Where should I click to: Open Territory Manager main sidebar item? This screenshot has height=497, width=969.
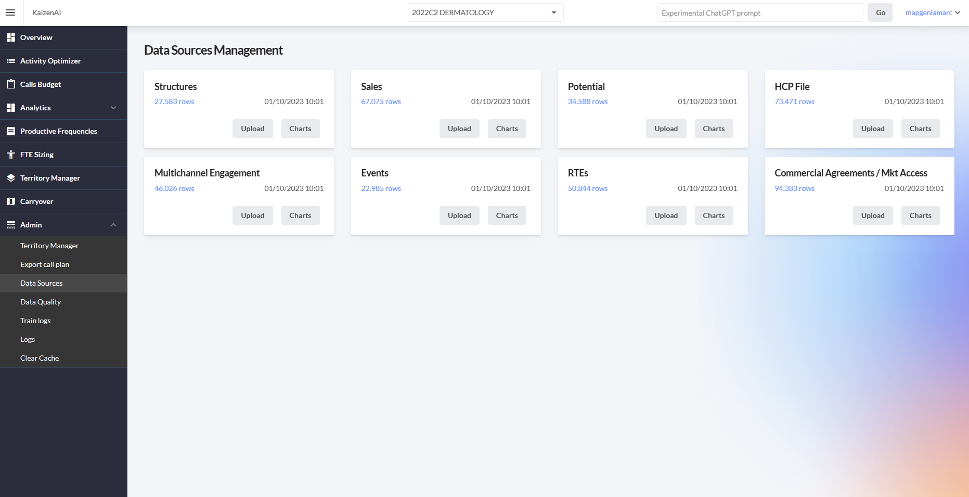click(63, 178)
